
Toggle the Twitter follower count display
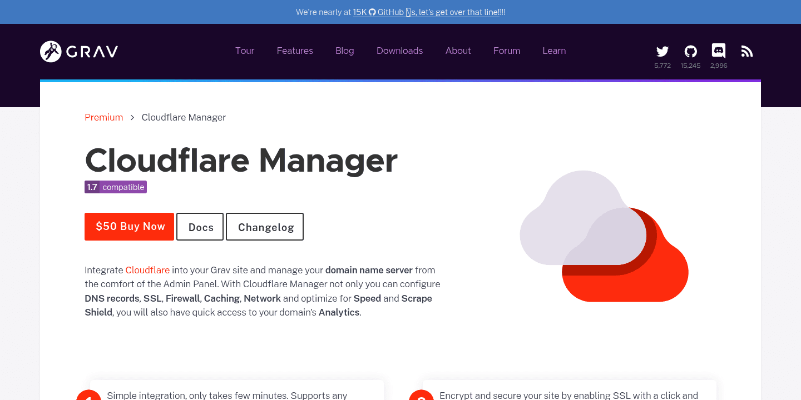[x=662, y=65]
